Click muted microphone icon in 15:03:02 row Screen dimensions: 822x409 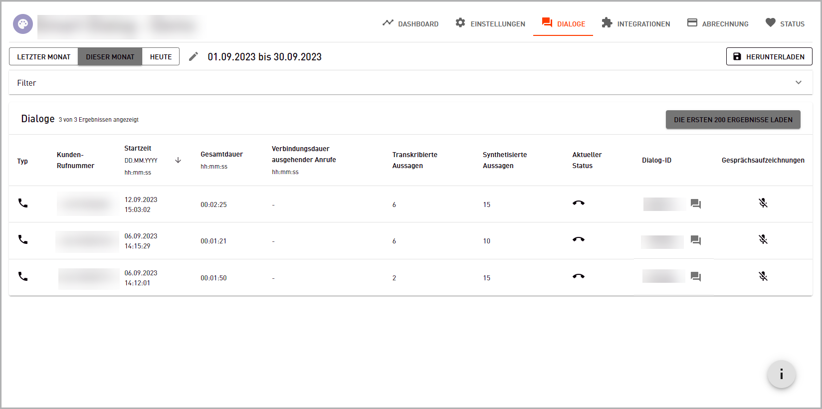pyautogui.click(x=763, y=203)
